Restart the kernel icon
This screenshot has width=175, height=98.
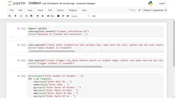point(63,16)
